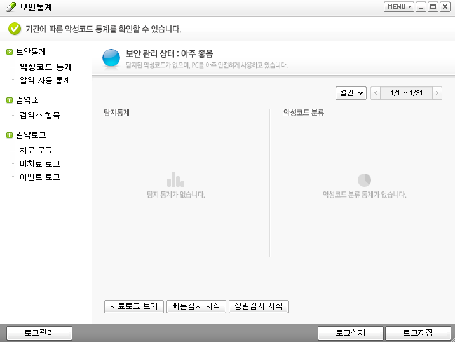Close the 보안통계 window
The width and height of the screenshot is (455, 342).
coord(445,7)
